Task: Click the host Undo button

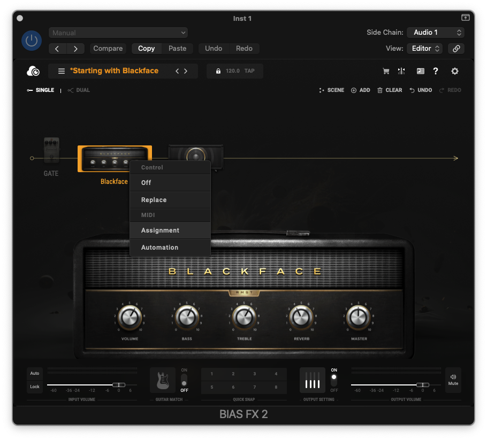Action: [214, 49]
